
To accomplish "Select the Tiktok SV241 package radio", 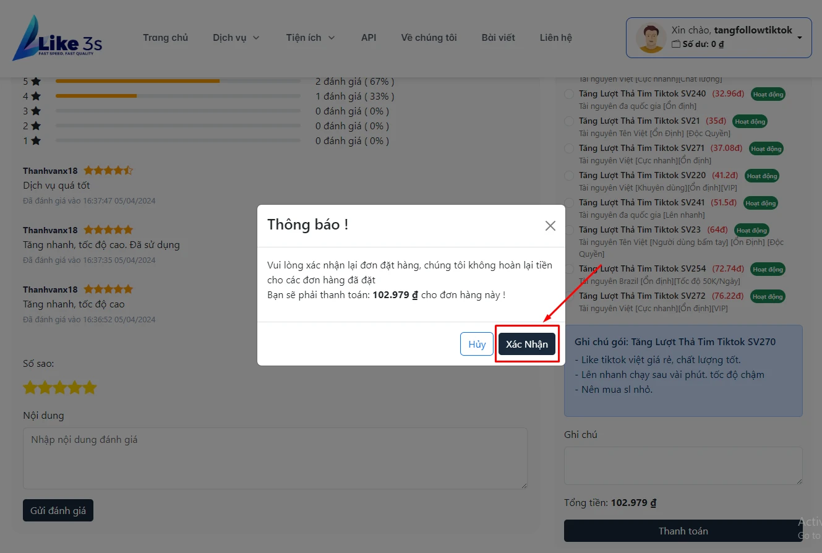I will pos(569,204).
